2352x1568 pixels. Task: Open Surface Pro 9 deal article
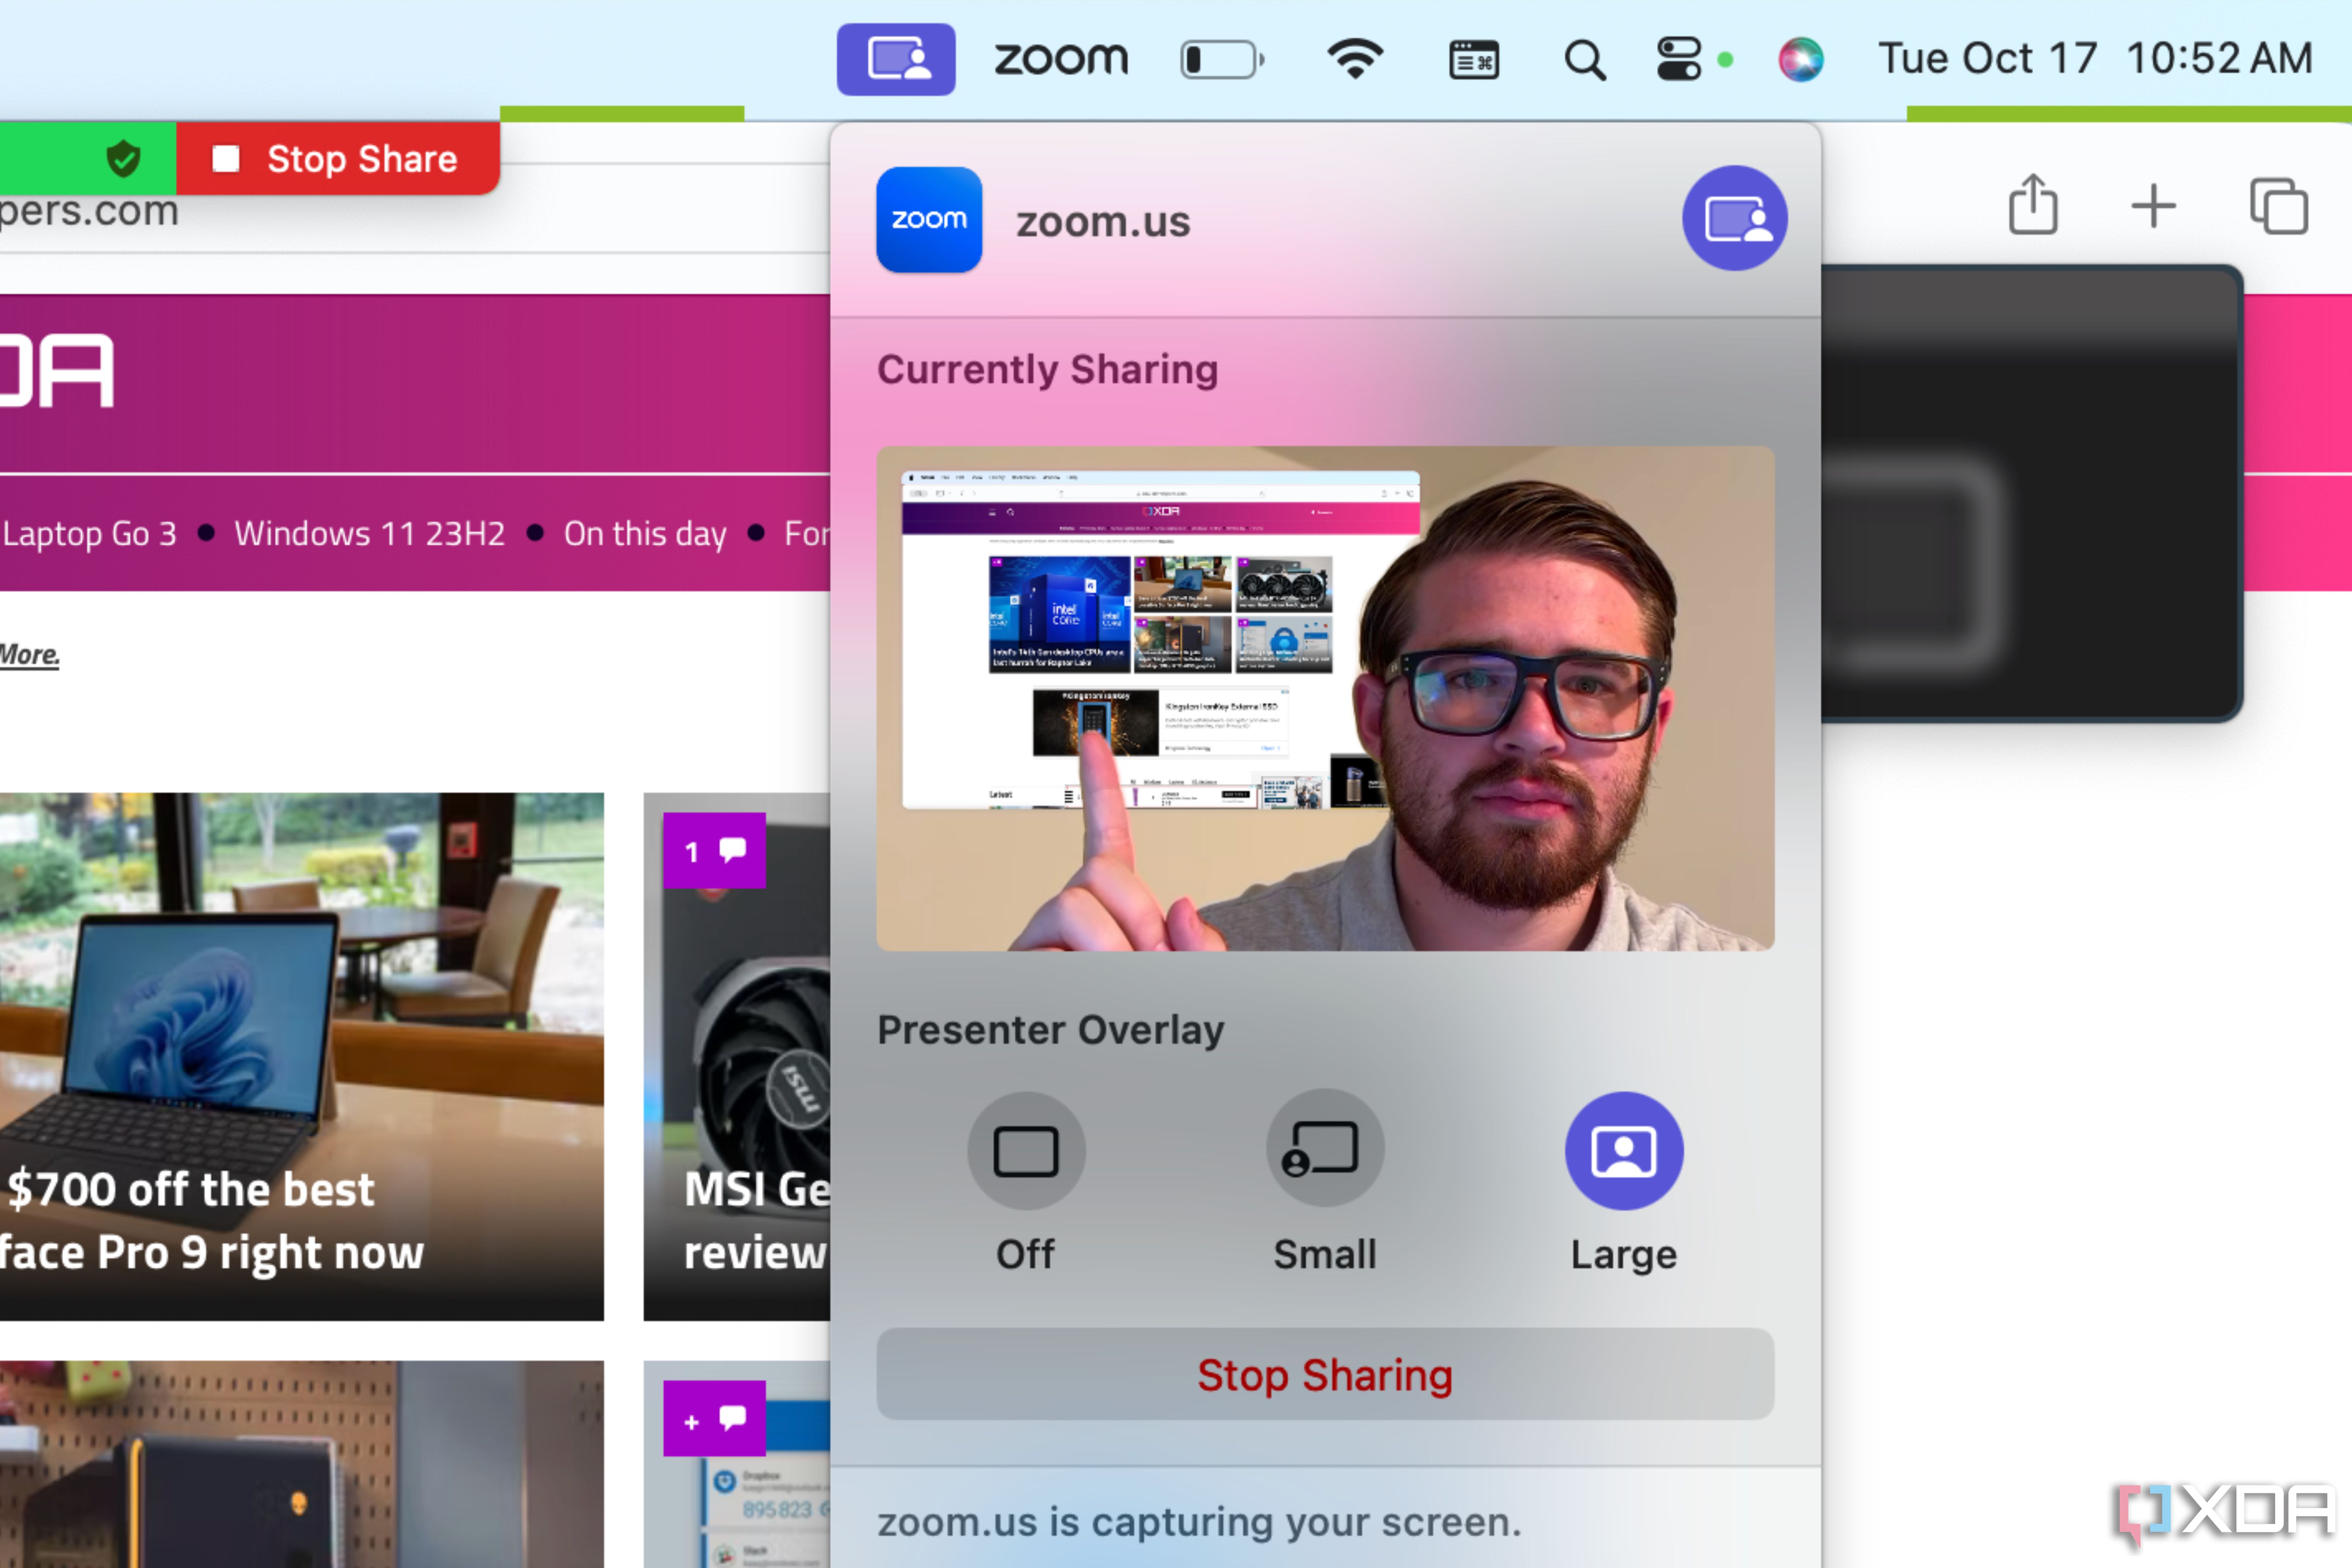pos(301,1057)
